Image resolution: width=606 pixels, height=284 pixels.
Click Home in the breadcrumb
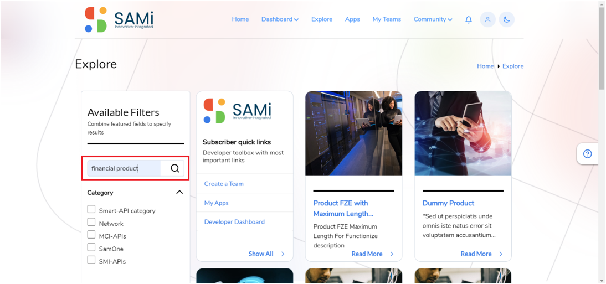click(x=485, y=66)
